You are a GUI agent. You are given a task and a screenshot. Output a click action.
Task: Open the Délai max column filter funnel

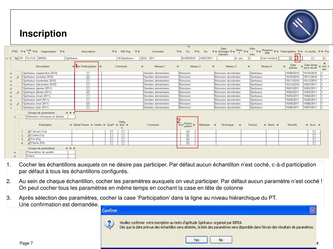257,52
